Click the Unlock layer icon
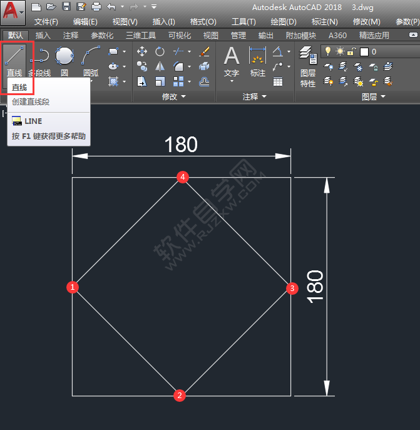The width and height of the screenshot is (420, 430). tap(373, 81)
